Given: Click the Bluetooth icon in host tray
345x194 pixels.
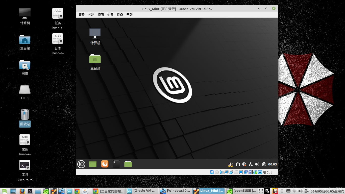Looking at the screenshot, I should [x=282, y=191].
